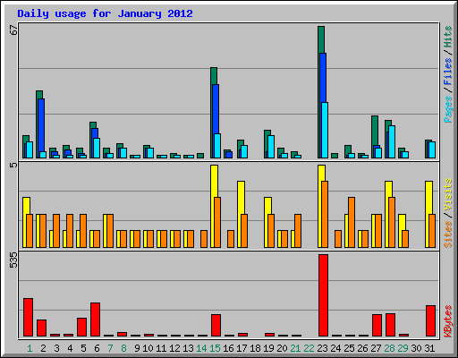
Task: Click the tallest red KBytes bar for day 23
Action: point(323,295)
